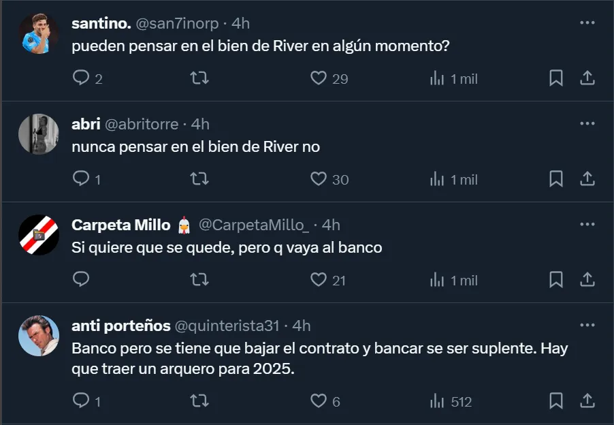Repost abri's tweet

coord(199,179)
